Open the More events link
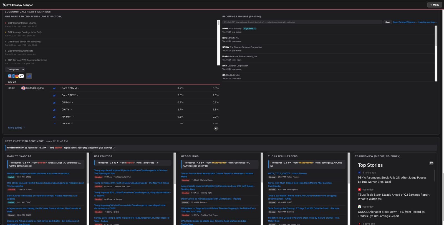The width and height of the screenshot is (444, 225). 16,128
